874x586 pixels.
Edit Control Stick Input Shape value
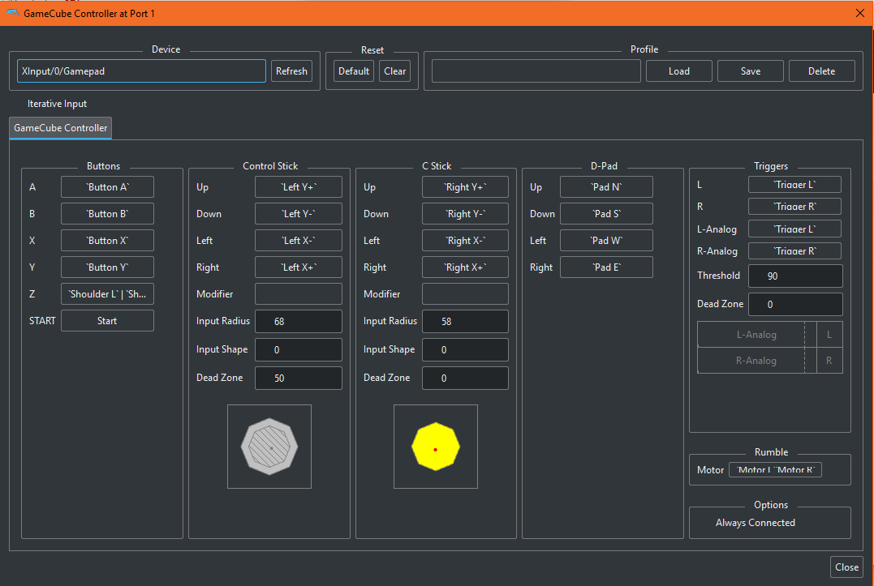click(299, 349)
